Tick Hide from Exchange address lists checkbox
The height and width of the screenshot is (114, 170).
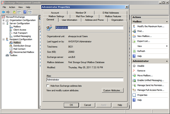(x=48, y=86)
